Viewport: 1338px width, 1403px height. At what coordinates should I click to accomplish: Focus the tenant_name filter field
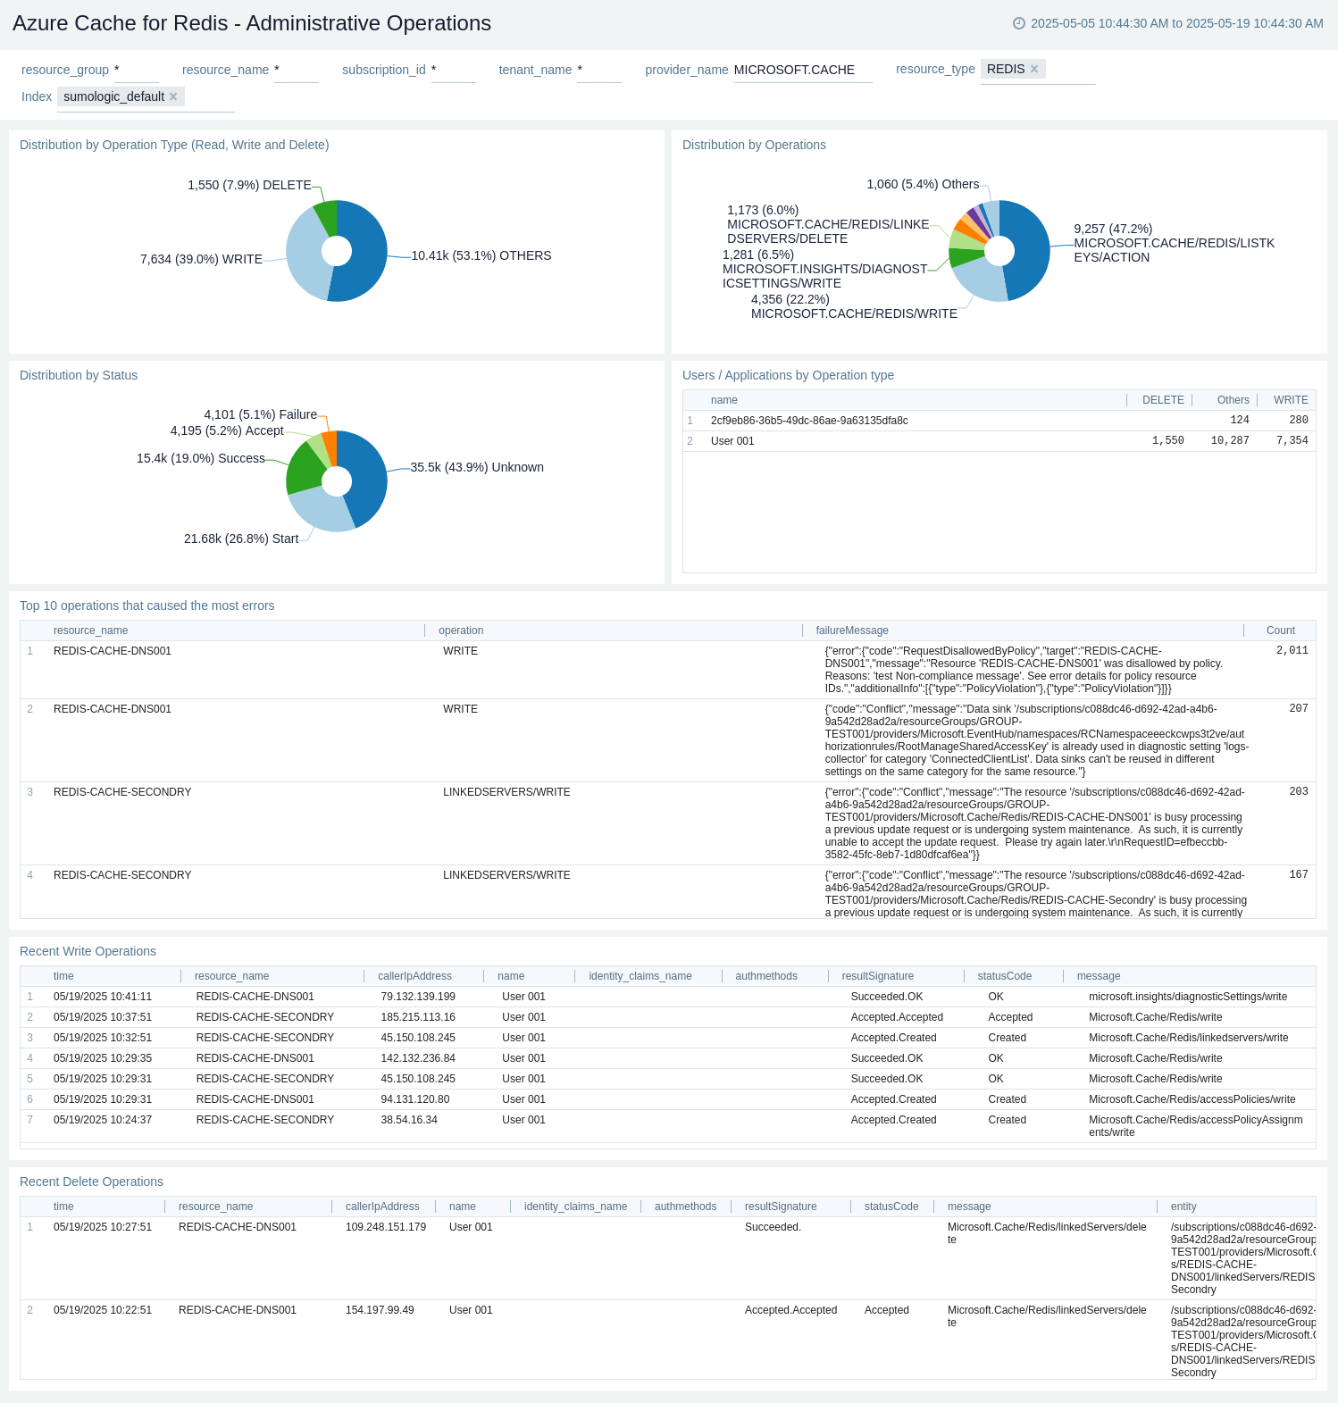(599, 70)
